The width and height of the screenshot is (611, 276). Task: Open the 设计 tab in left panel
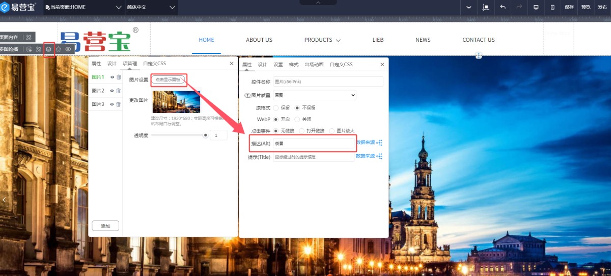(112, 64)
